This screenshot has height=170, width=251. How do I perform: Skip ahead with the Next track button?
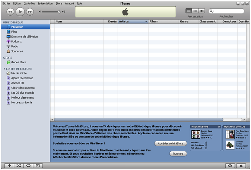pyautogui.click(x=30, y=12)
